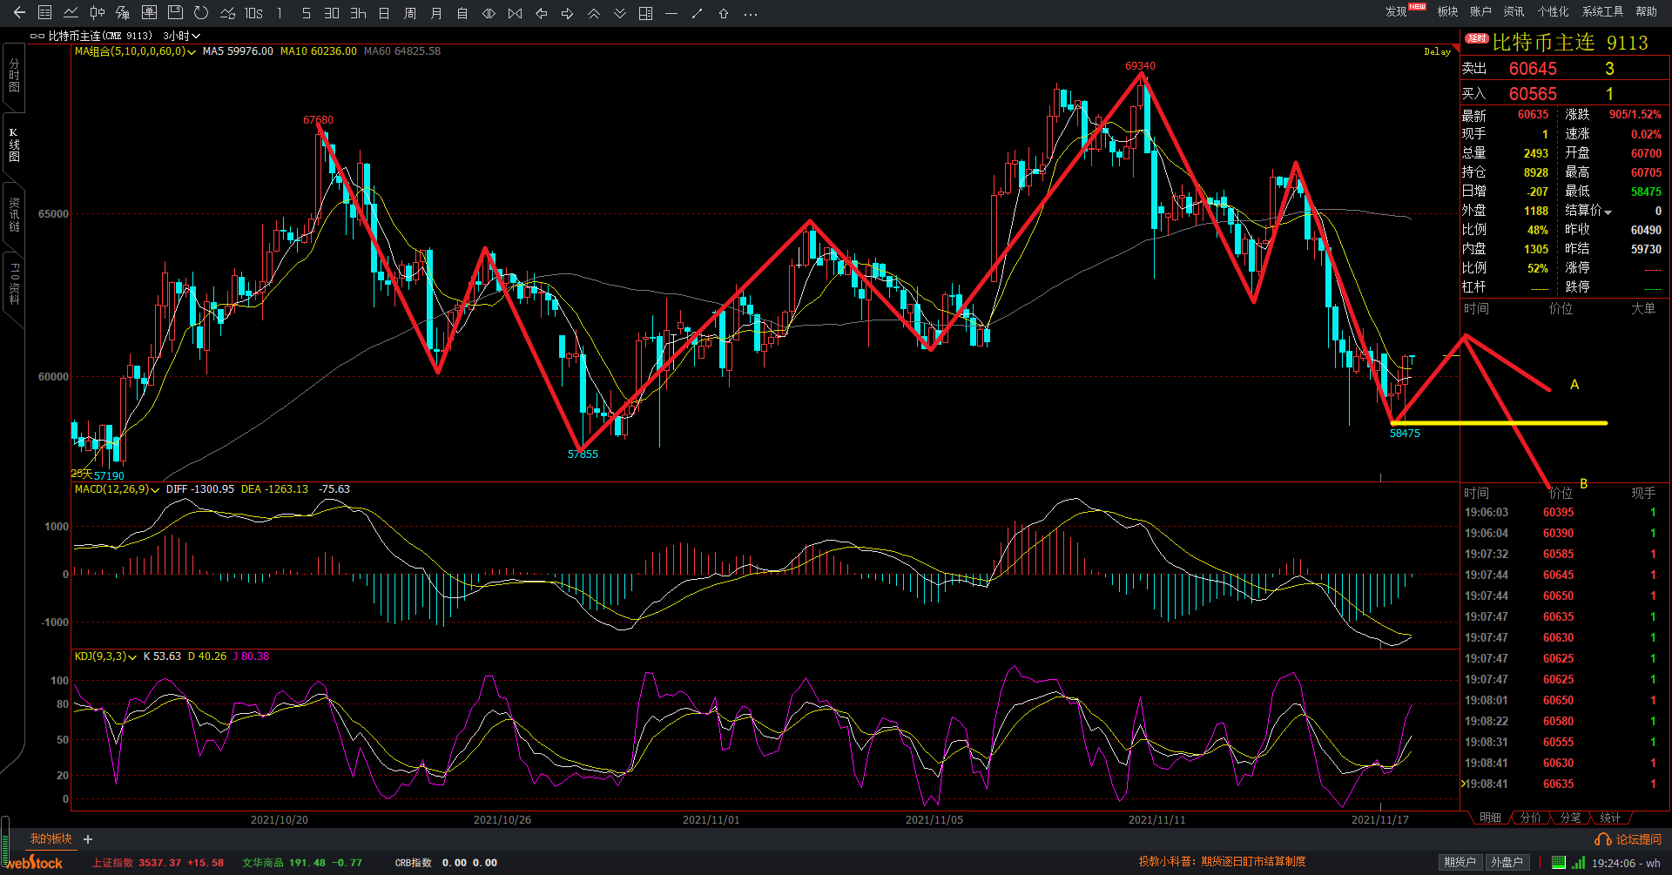This screenshot has width=1672, height=875.
Task: Click the double up-chevron toolbar icon
Action: point(594,13)
